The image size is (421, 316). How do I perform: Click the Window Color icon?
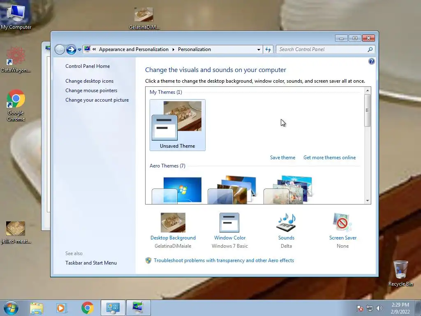coord(229,223)
